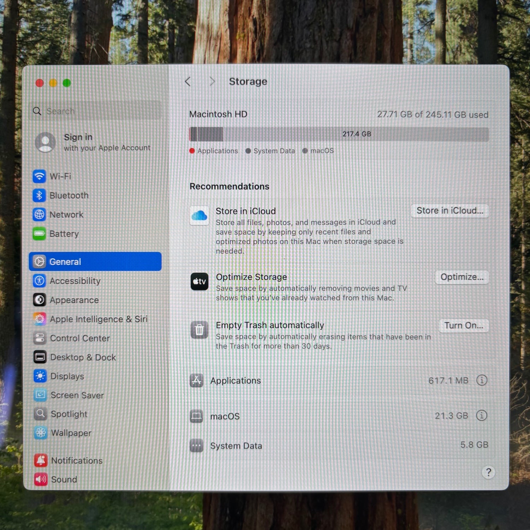
Task: Click the Optimize… button
Action: [x=461, y=277]
